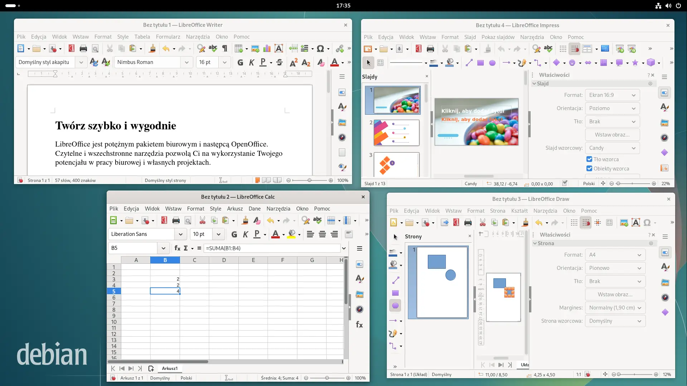This screenshot has width=687, height=386.
Task: Select the Ellipse tool in Draw side toolbar
Action: 395,306
